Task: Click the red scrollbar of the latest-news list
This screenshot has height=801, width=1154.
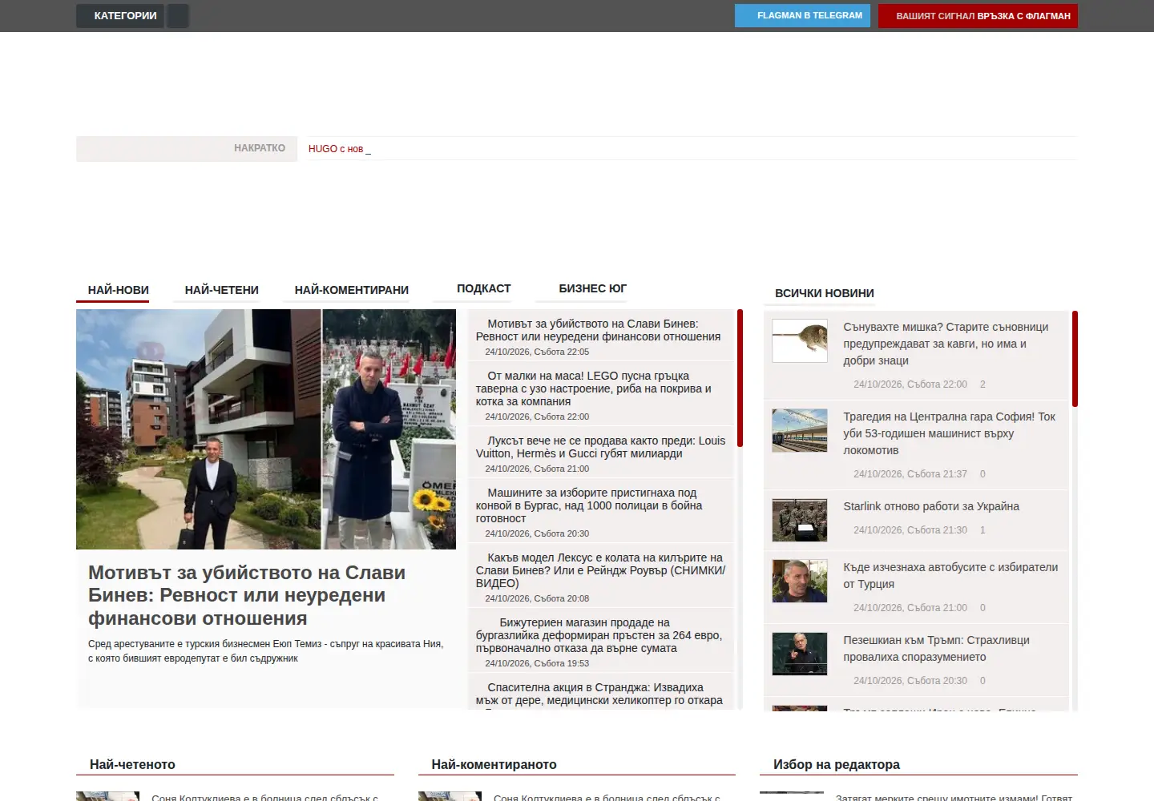Action: click(x=740, y=377)
